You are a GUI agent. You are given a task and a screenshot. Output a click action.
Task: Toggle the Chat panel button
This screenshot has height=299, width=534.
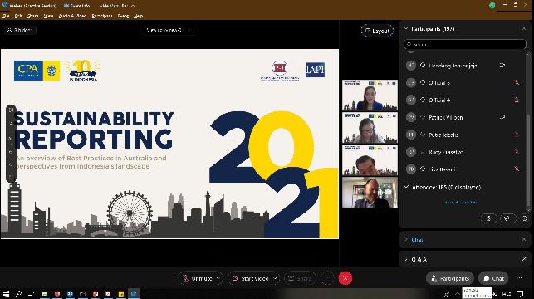pos(493,278)
